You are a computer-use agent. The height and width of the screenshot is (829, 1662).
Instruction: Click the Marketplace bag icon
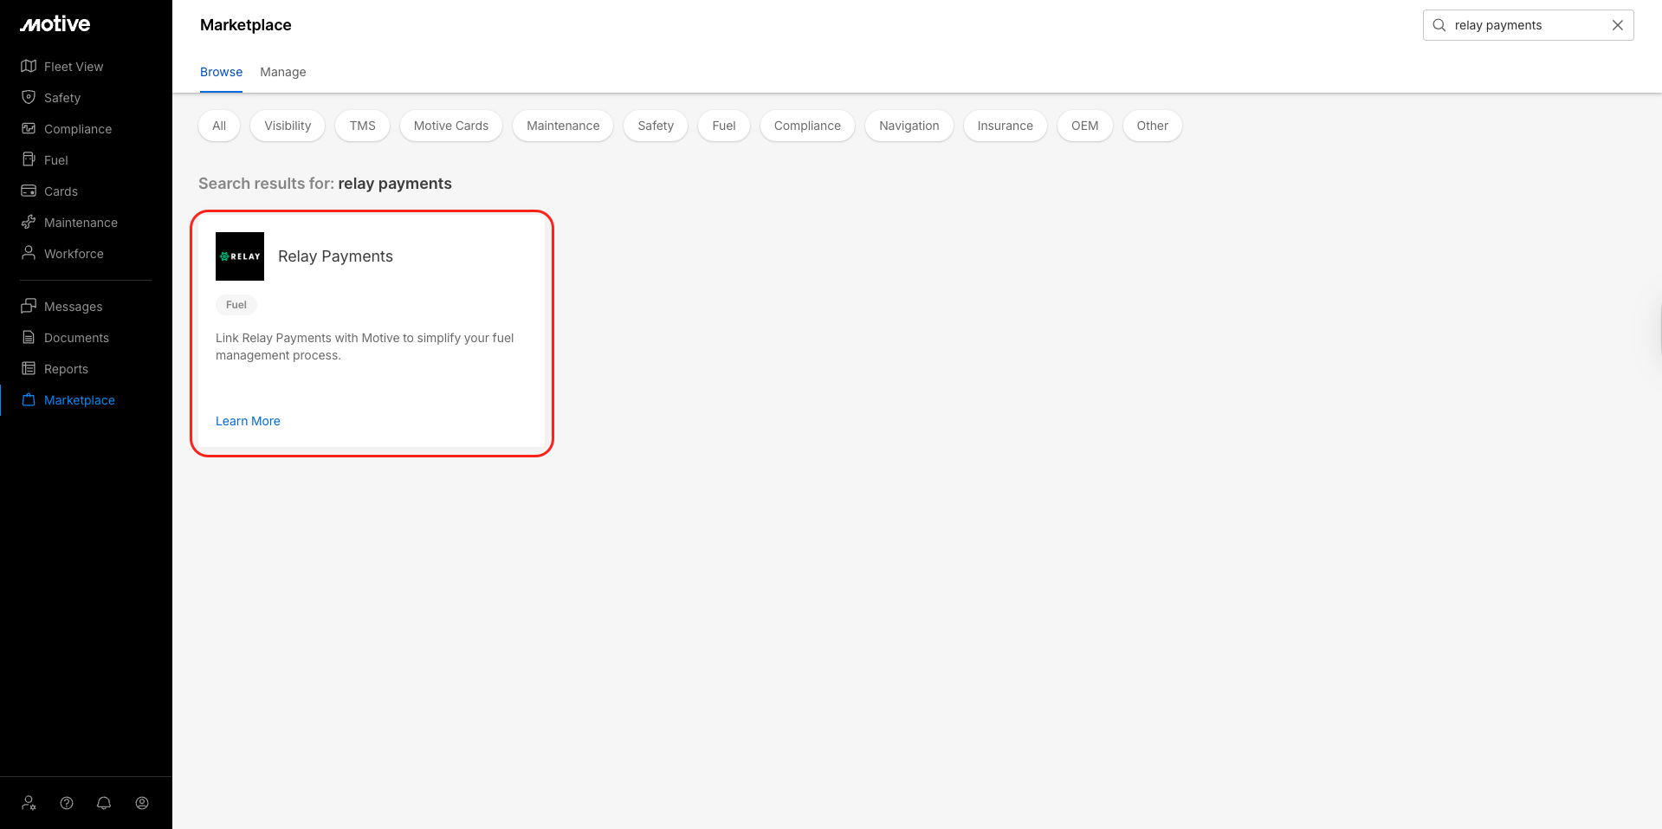[x=29, y=400]
